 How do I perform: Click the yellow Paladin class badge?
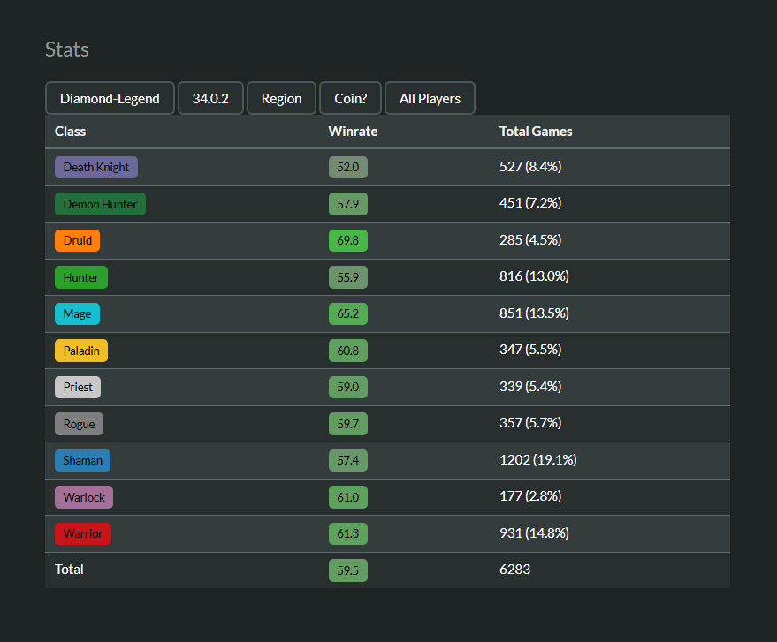(x=81, y=351)
